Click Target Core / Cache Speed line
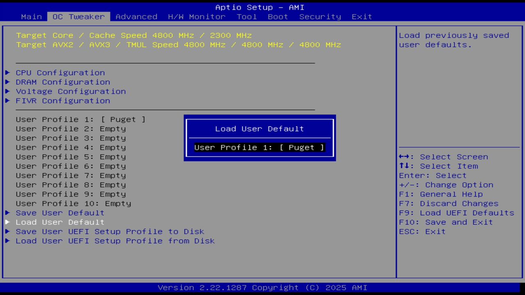The height and width of the screenshot is (295, 525). [134, 36]
